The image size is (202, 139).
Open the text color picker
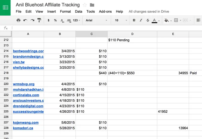point(154,21)
